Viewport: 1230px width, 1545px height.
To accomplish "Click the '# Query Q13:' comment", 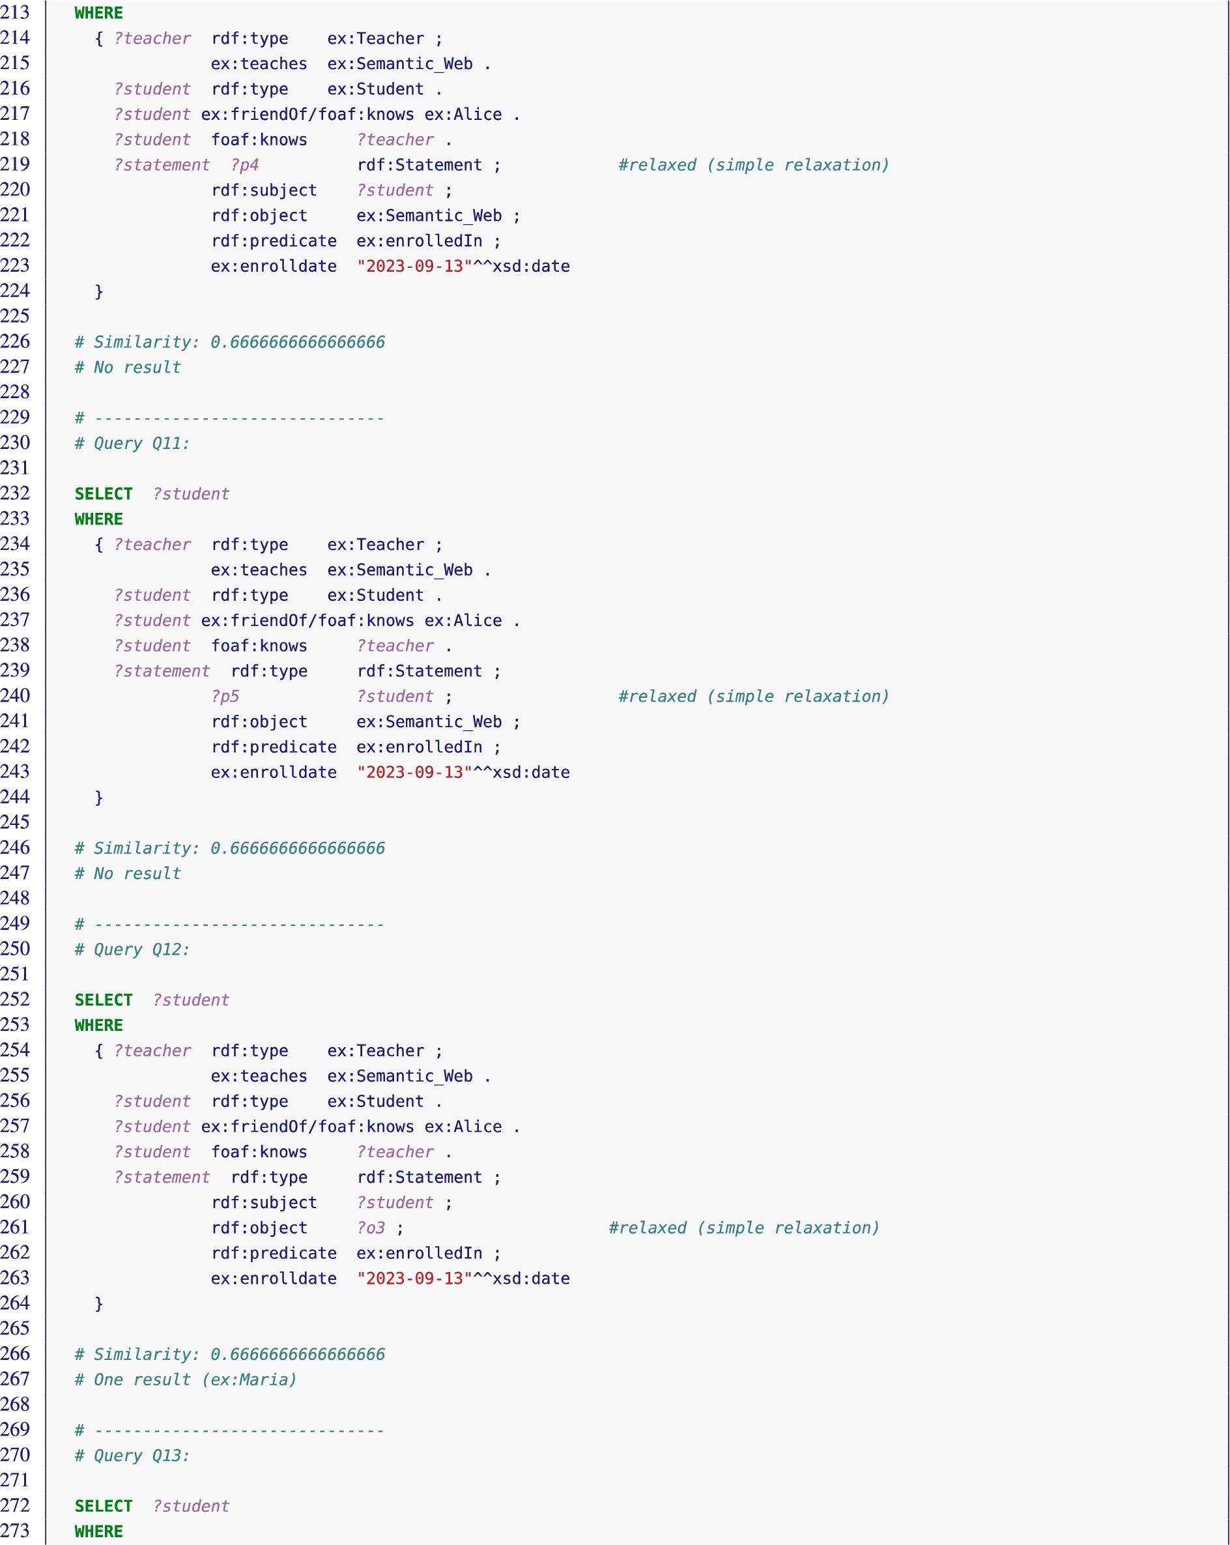I will click(132, 1456).
